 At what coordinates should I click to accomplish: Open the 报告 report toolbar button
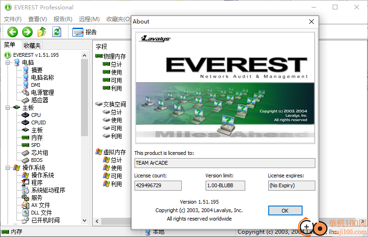85,32
